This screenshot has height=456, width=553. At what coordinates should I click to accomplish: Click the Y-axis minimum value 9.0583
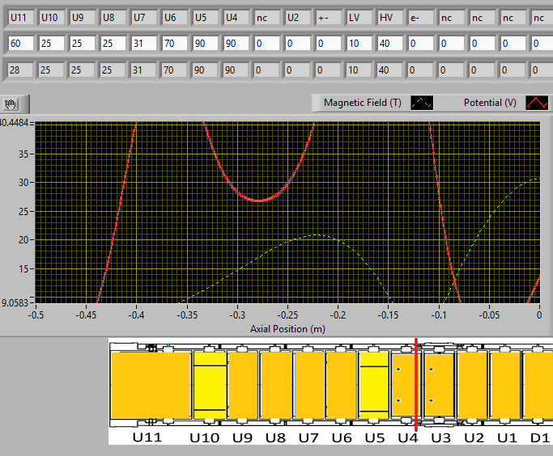click(15, 302)
